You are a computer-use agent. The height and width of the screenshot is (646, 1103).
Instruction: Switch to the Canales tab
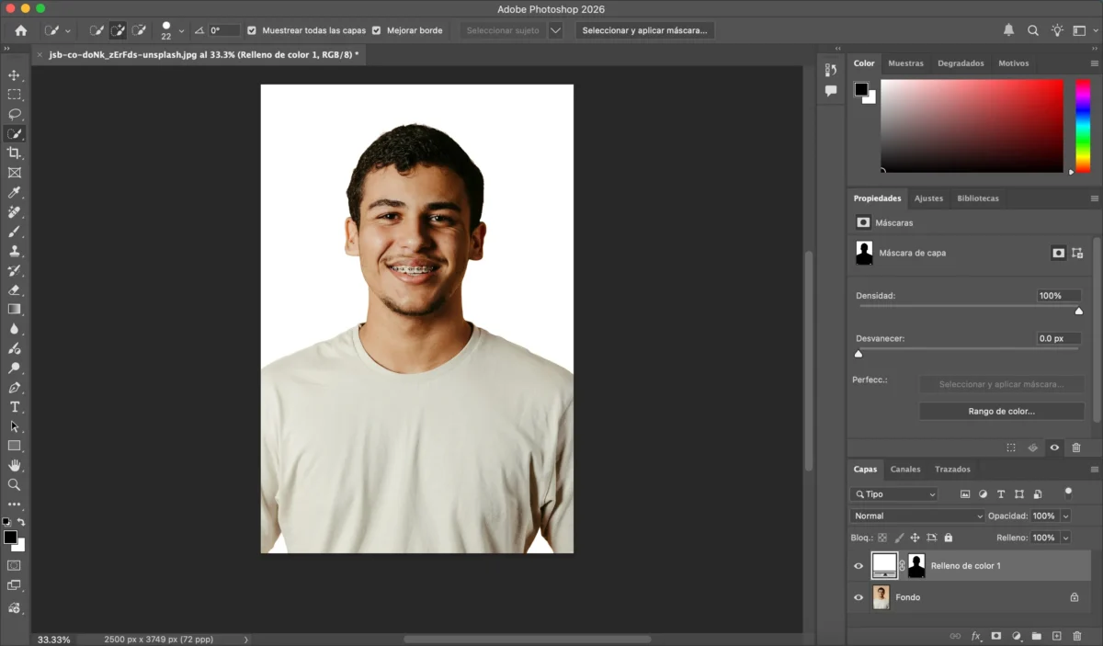click(x=905, y=469)
